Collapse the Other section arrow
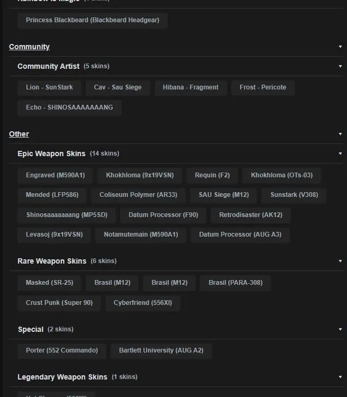 point(340,134)
